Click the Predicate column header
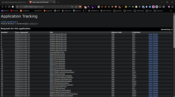This screenshot has height=97, width=175. pos(136,32)
